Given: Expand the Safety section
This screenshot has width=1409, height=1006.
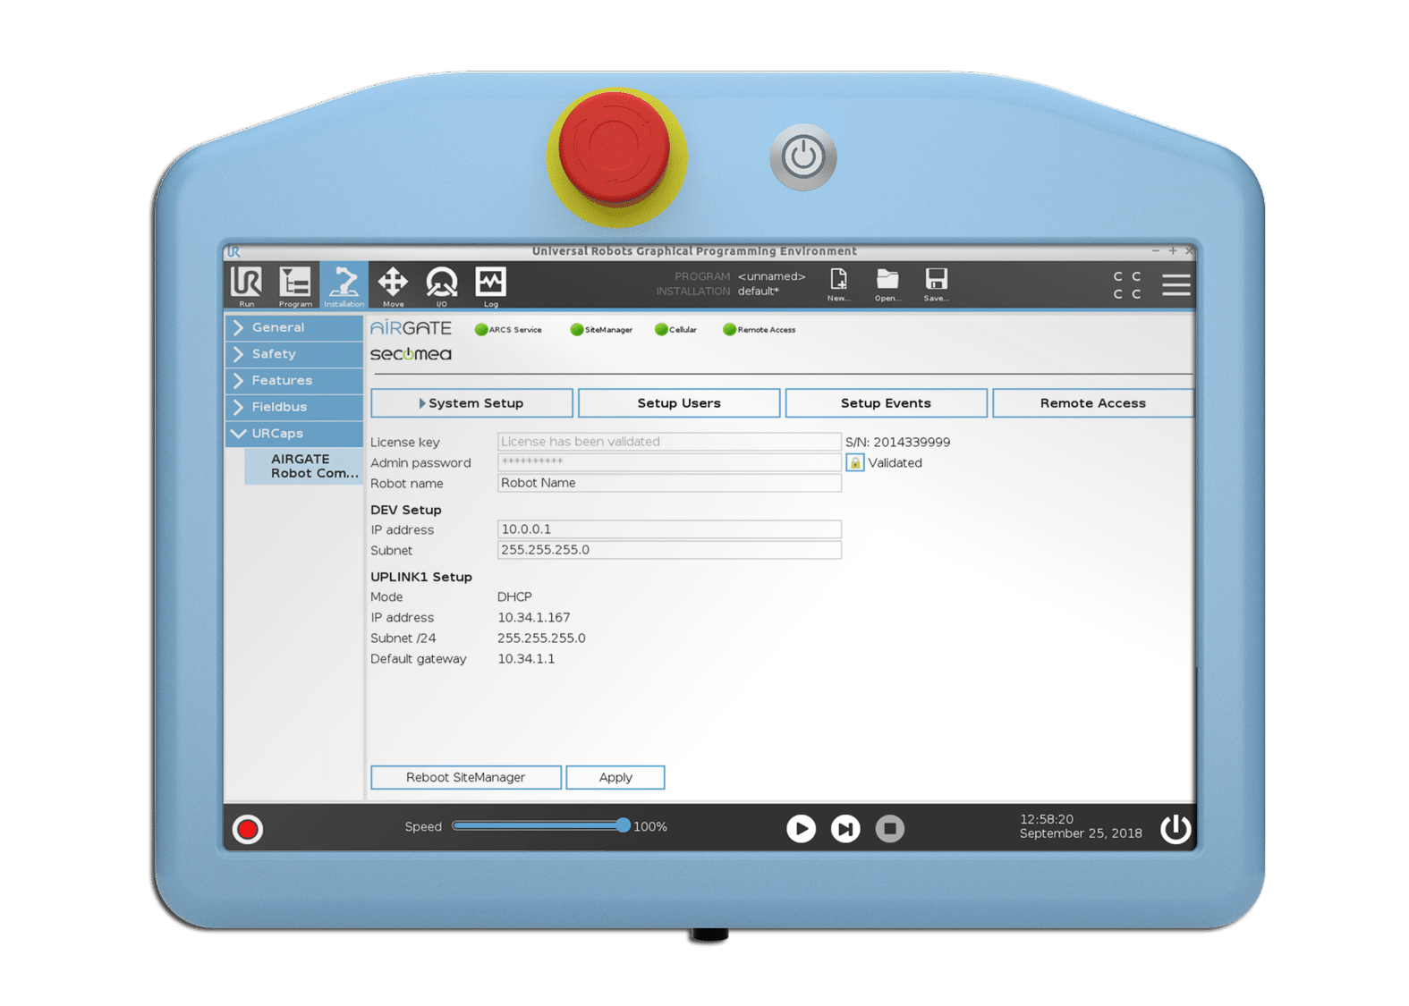Looking at the screenshot, I should point(294,354).
